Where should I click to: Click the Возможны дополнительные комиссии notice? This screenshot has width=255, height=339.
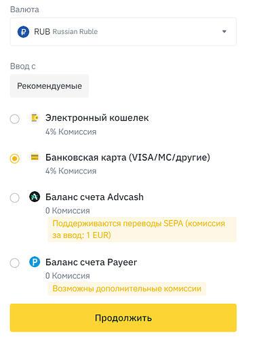pos(127,289)
